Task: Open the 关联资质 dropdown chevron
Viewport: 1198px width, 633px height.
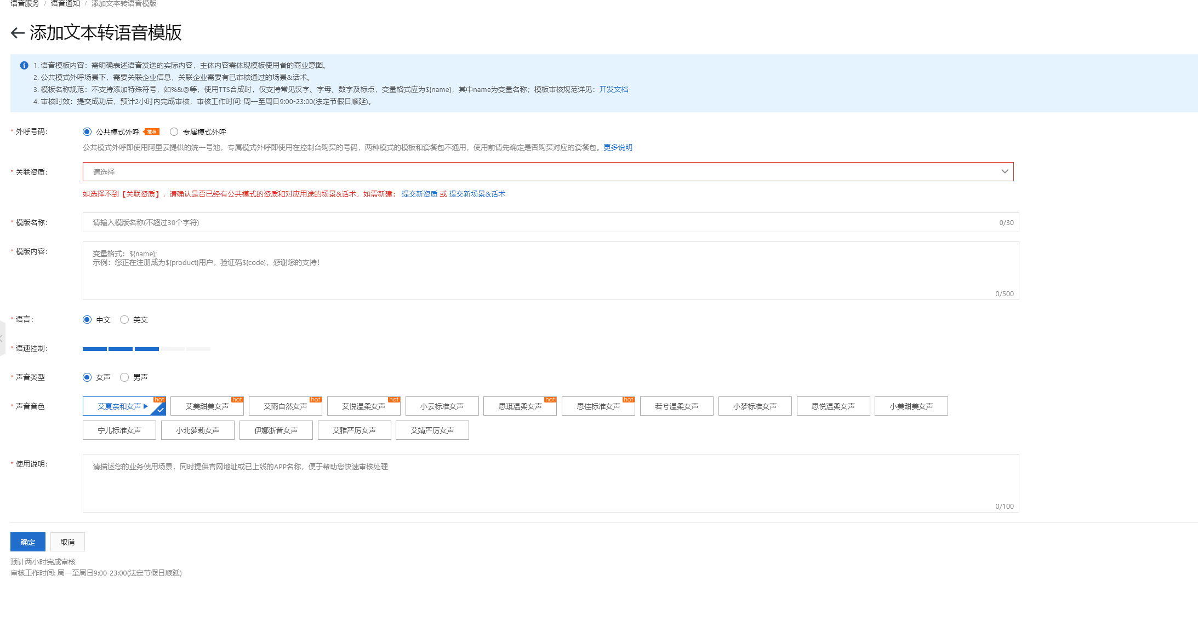Action: point(1004,171)
